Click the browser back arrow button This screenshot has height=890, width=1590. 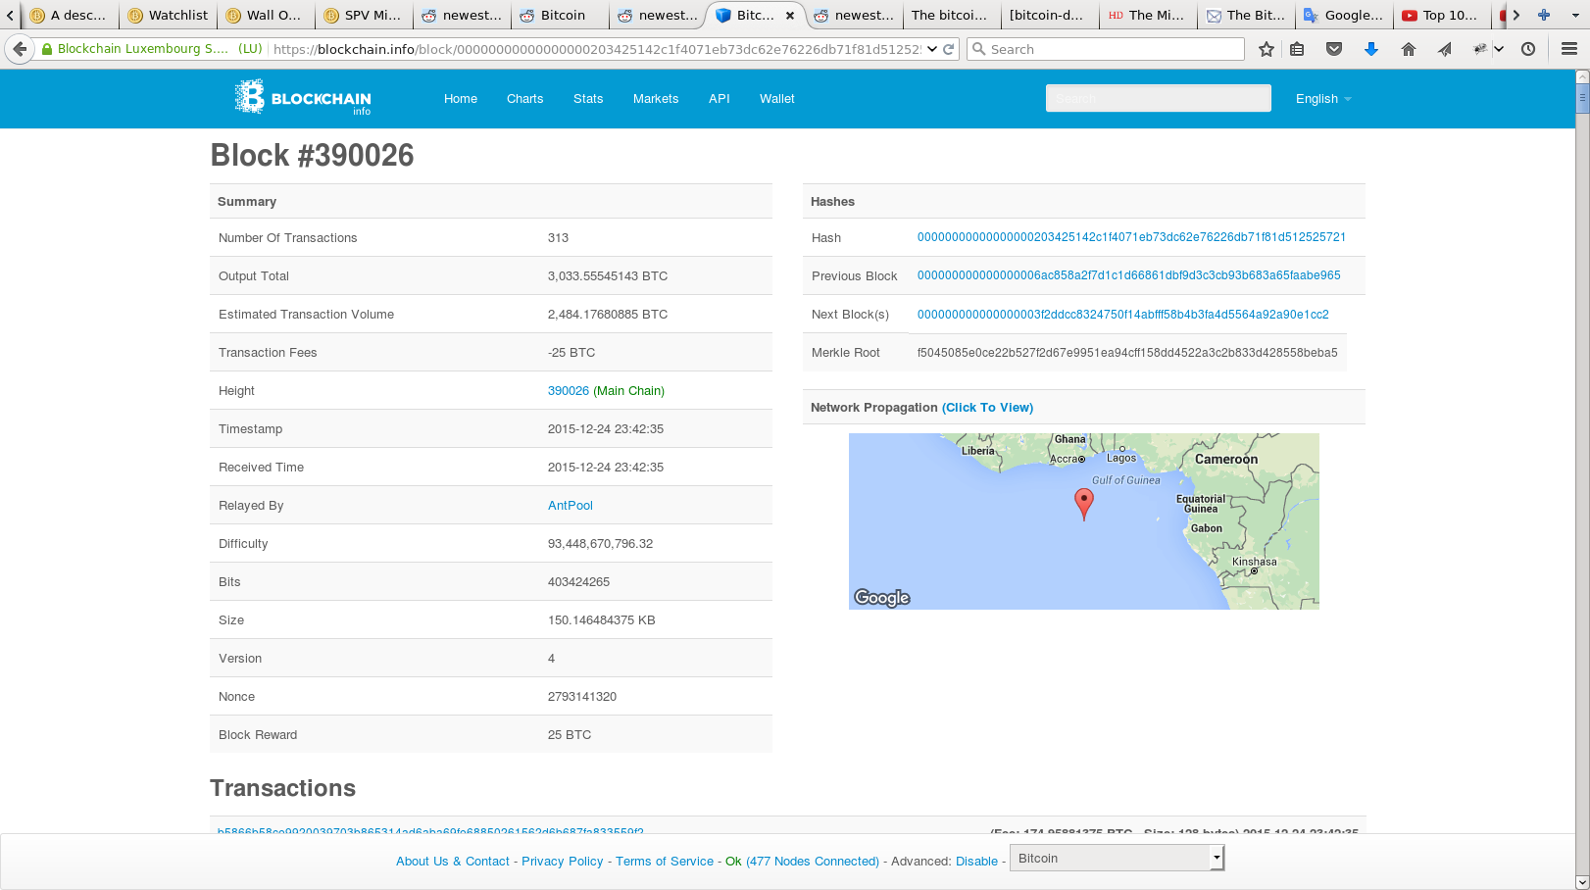pyautogui.click(x=20, y=49)
